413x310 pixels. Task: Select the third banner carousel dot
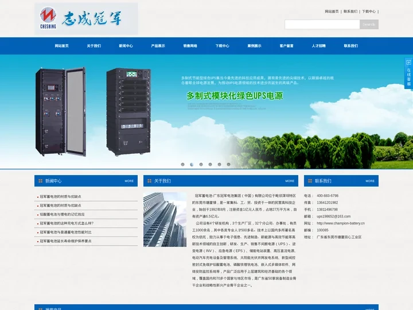pyautogui.click(x=201, y=165)
